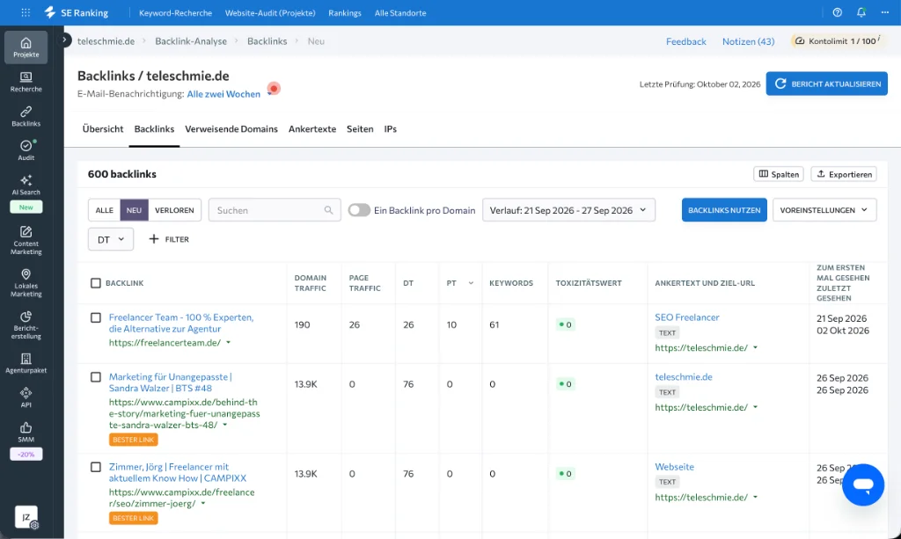
Task: Click the SE Ranking logo
Action: [x=77, y=12]
